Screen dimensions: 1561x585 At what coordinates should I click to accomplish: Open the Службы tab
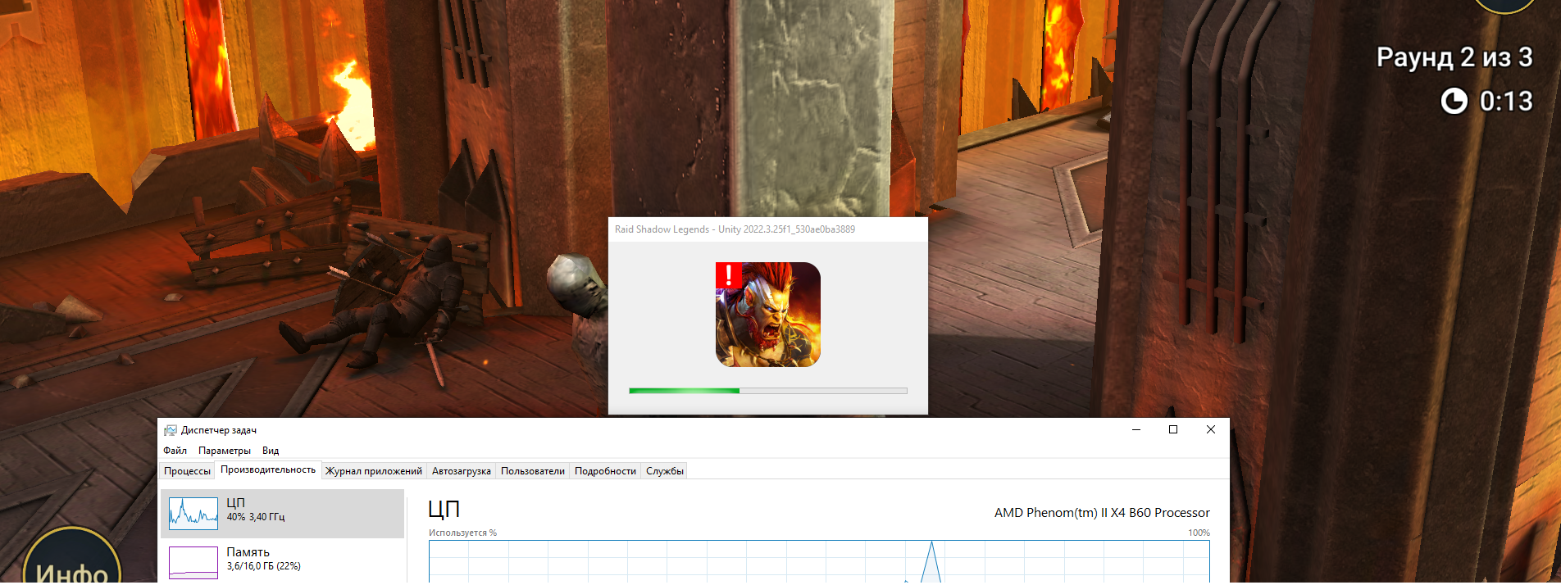click(665, 471)
